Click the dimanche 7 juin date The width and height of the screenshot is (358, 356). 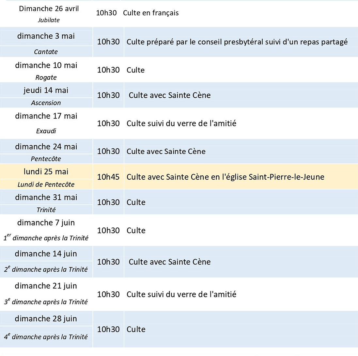pyautogui.click(x=46, y=223)
